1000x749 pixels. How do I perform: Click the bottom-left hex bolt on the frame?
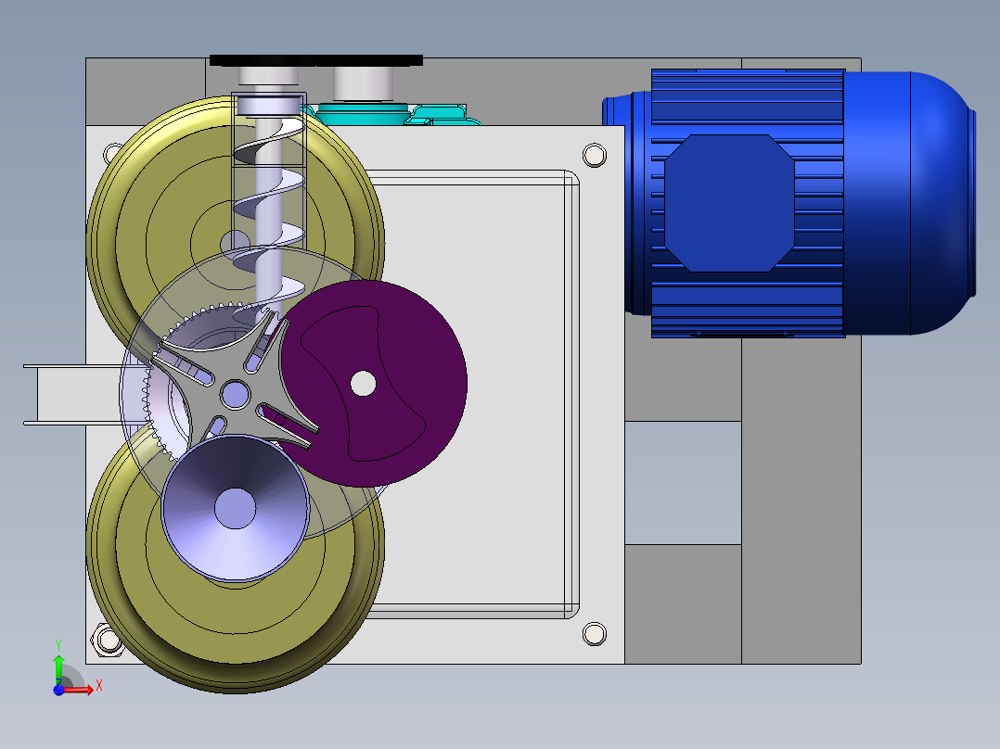click(106, 641)
